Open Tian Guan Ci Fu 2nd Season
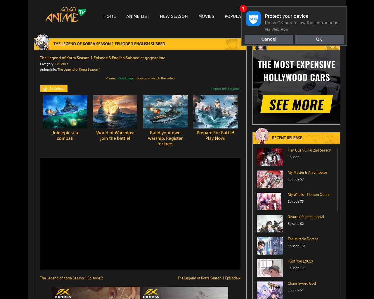Image resolution: width=374 pixels, height=299 pixels. point(309,150)
